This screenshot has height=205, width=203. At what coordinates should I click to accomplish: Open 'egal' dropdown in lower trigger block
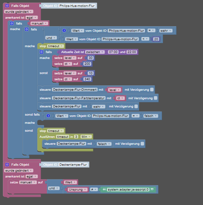31,177
